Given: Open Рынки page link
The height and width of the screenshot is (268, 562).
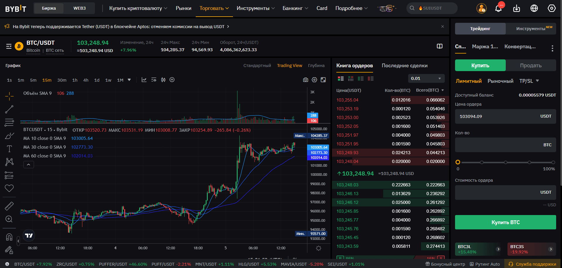Looking at the screenshot, I should tap(183, 8).
